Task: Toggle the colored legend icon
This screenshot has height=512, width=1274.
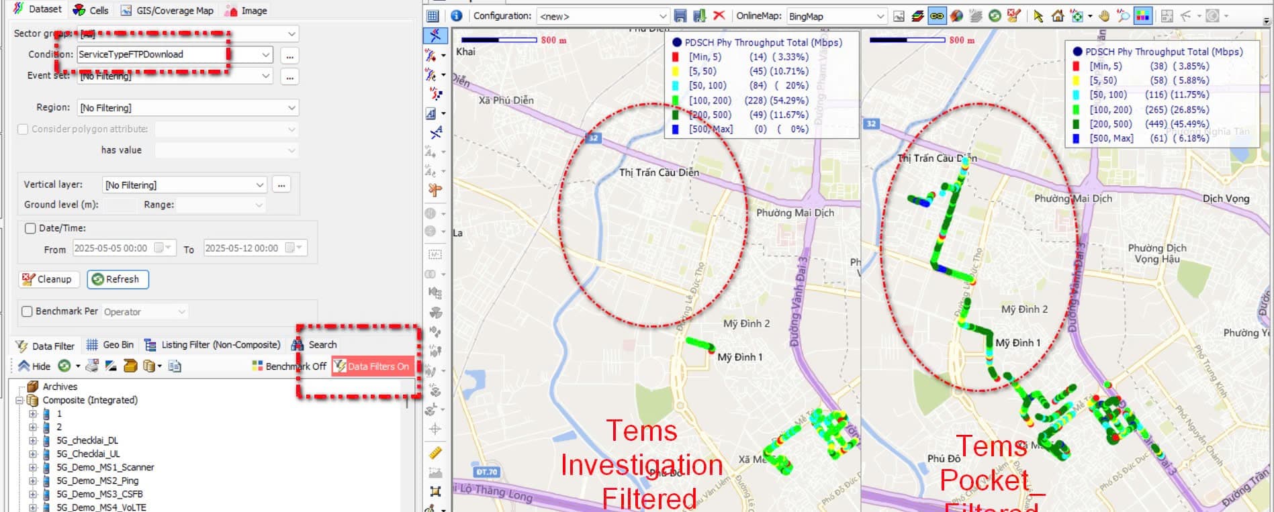Action: [x=1142, y=16]
